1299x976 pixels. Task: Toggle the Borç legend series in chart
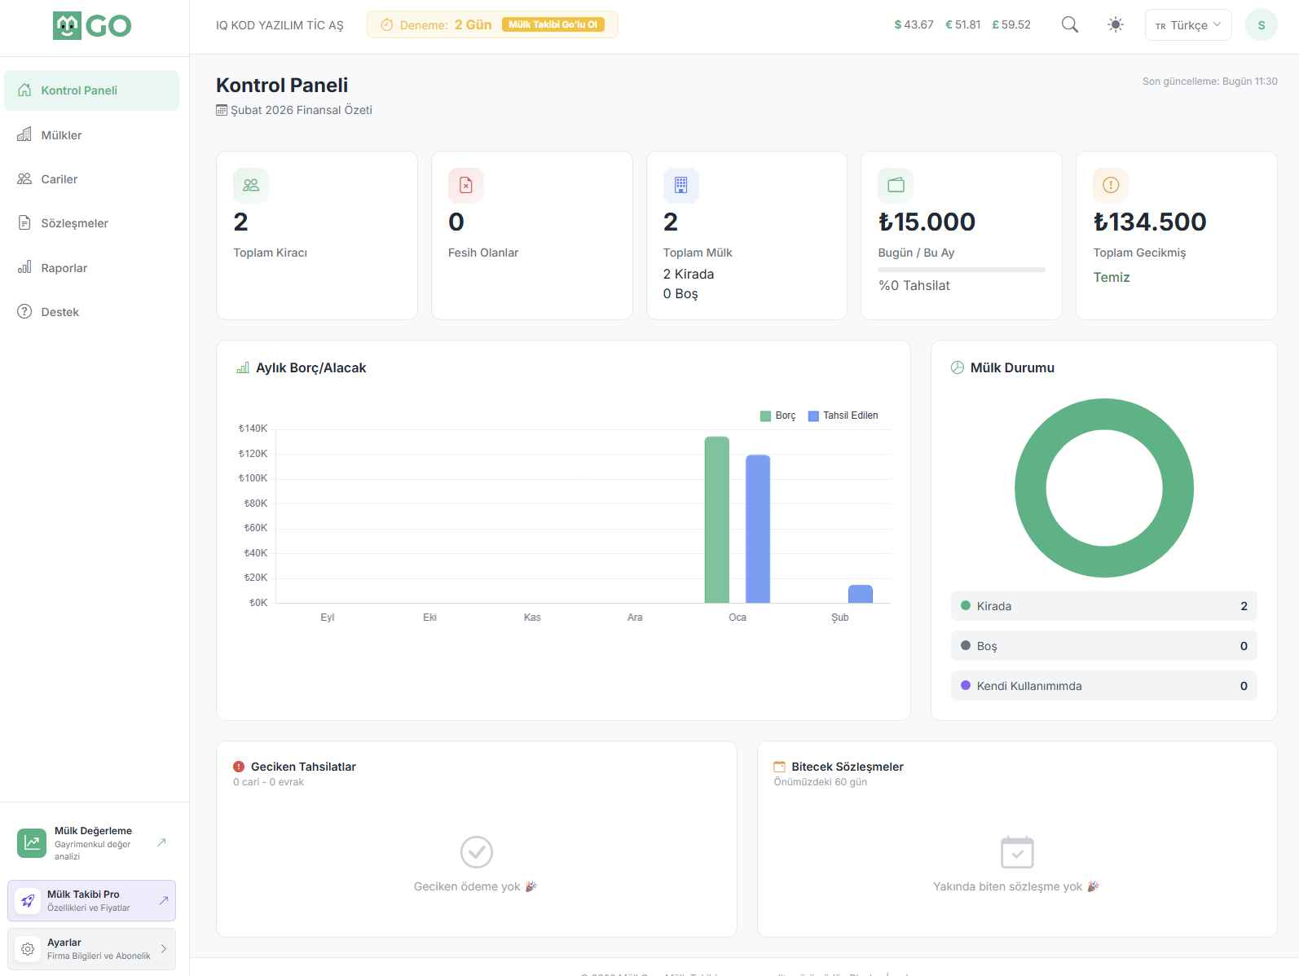tap(777, 415)
